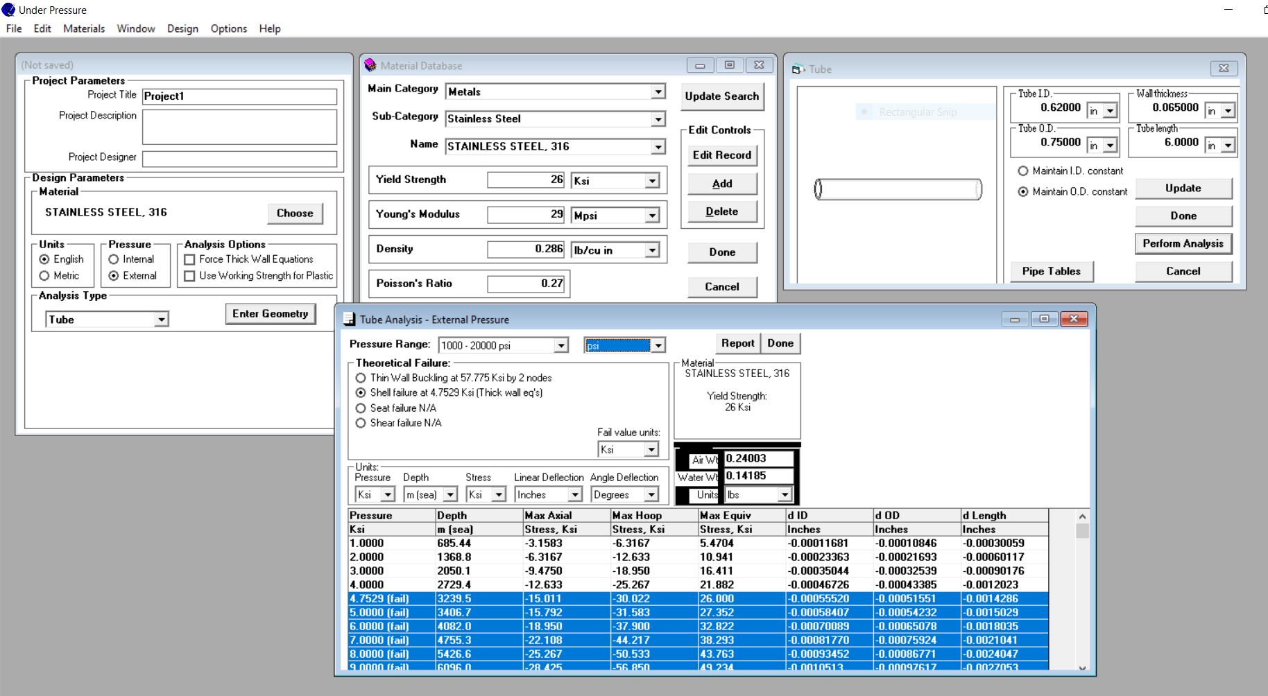Open the weight Units lbs dropdown
The image size is (1268, 696).
point(785,495)
